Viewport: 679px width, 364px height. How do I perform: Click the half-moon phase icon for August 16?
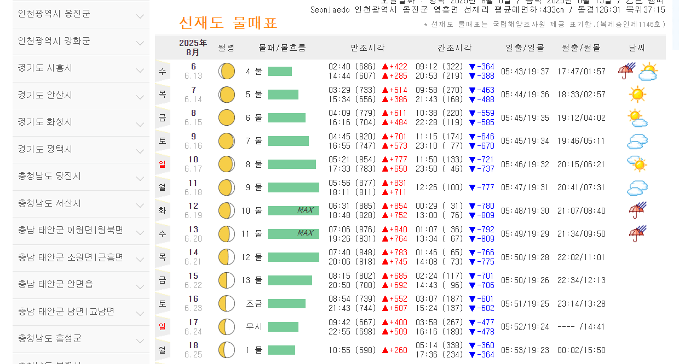click(226, 303)
